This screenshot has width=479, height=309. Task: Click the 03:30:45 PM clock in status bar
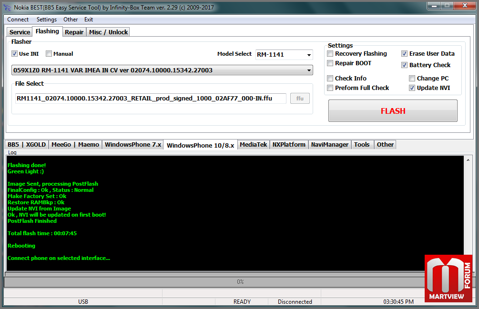398,302
